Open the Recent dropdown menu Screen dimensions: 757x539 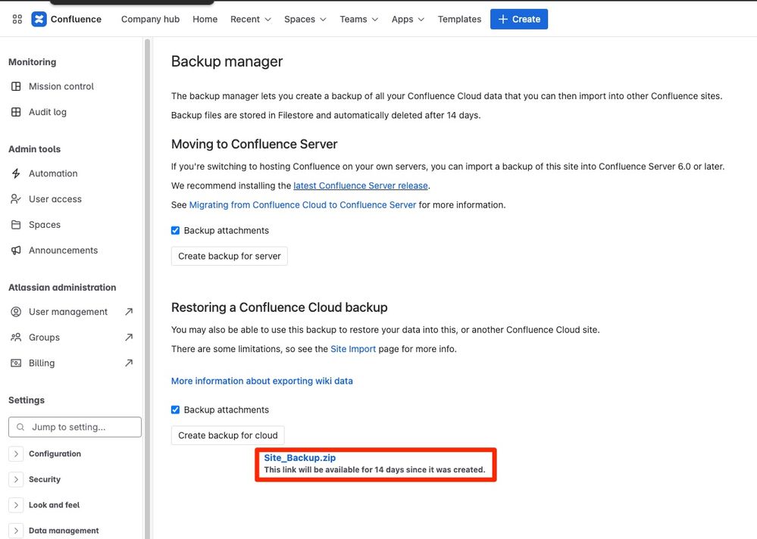251,19
